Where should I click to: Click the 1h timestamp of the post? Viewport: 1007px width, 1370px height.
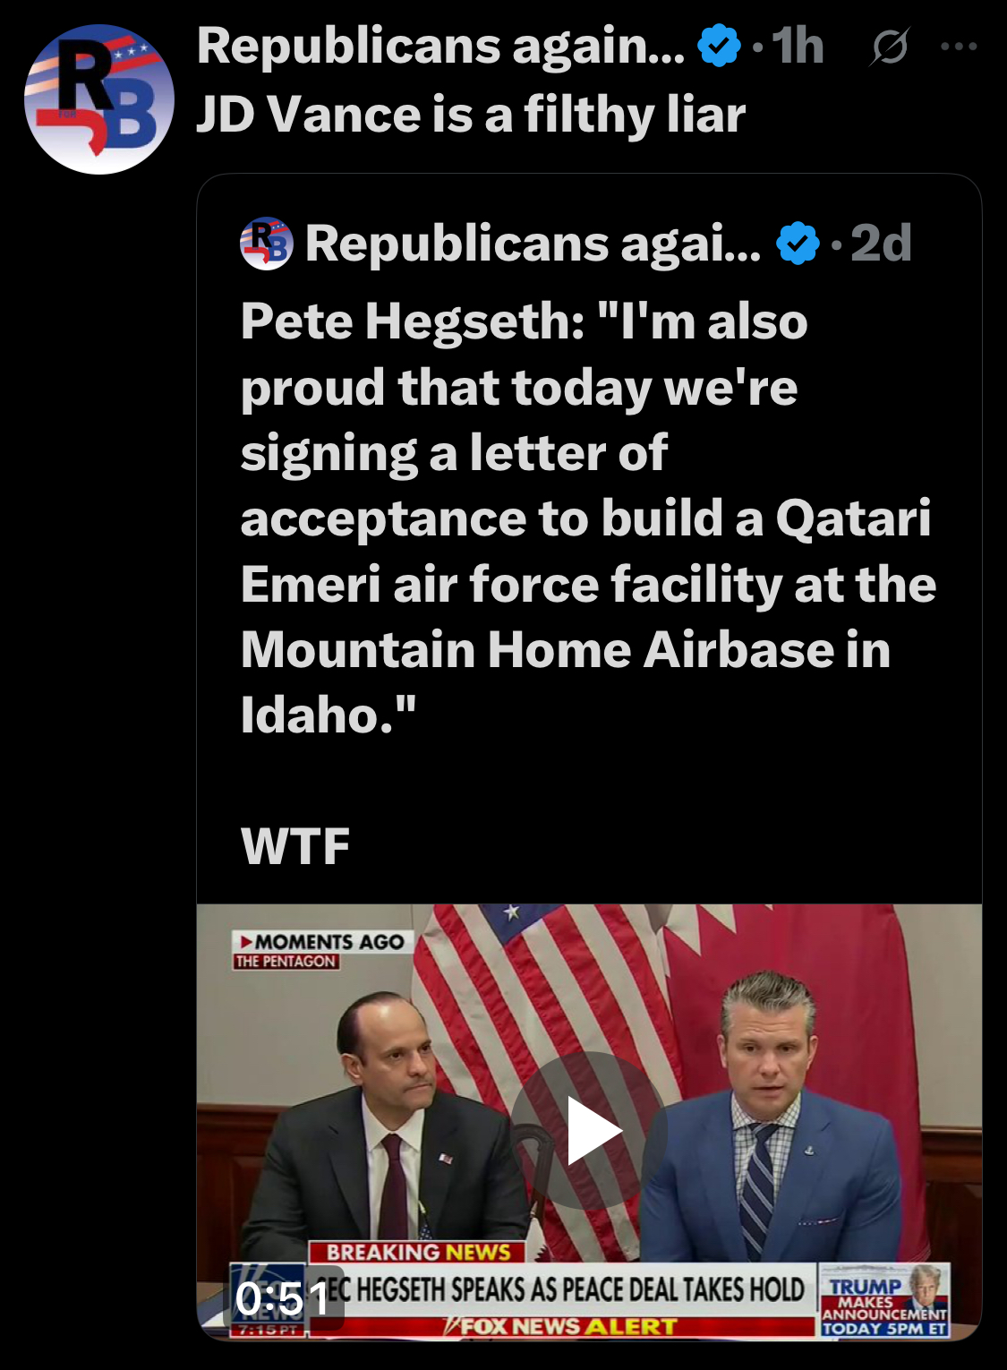click(x=798, y=47)
